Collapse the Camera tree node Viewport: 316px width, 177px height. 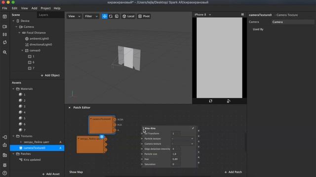(16, 27)
